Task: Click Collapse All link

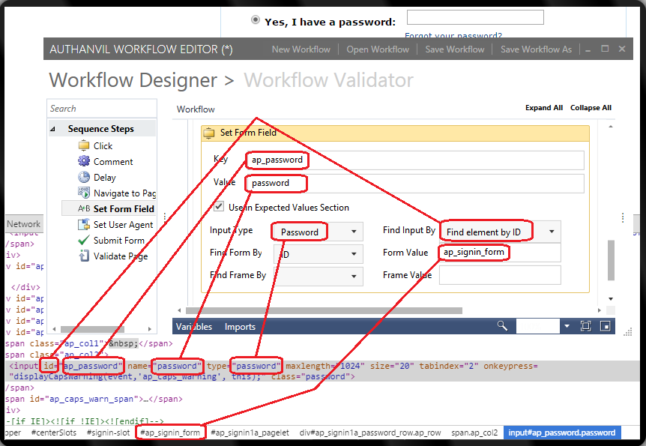Action: tap(591, 108)
